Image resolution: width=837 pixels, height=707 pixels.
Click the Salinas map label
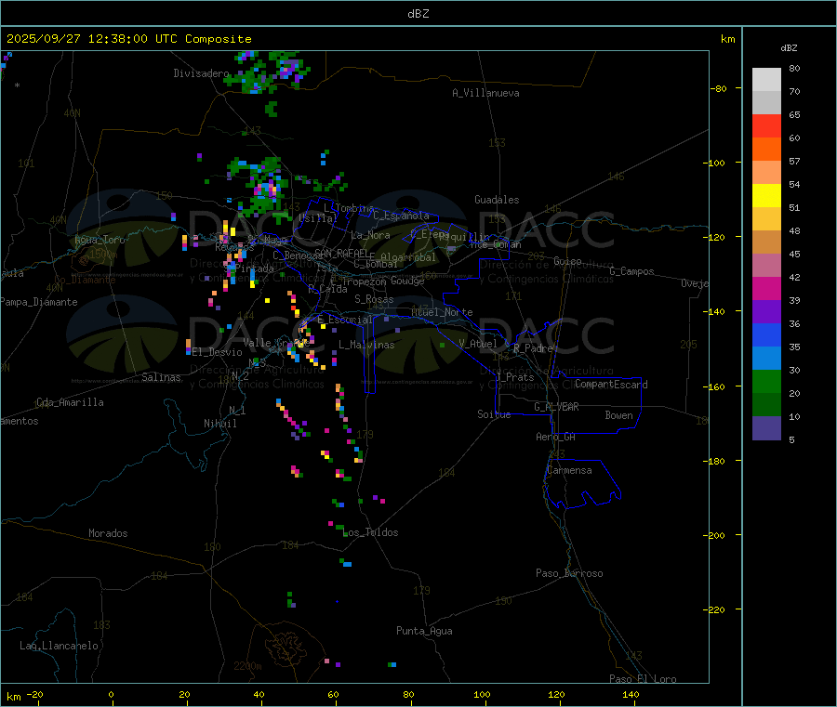coord(161,377)
